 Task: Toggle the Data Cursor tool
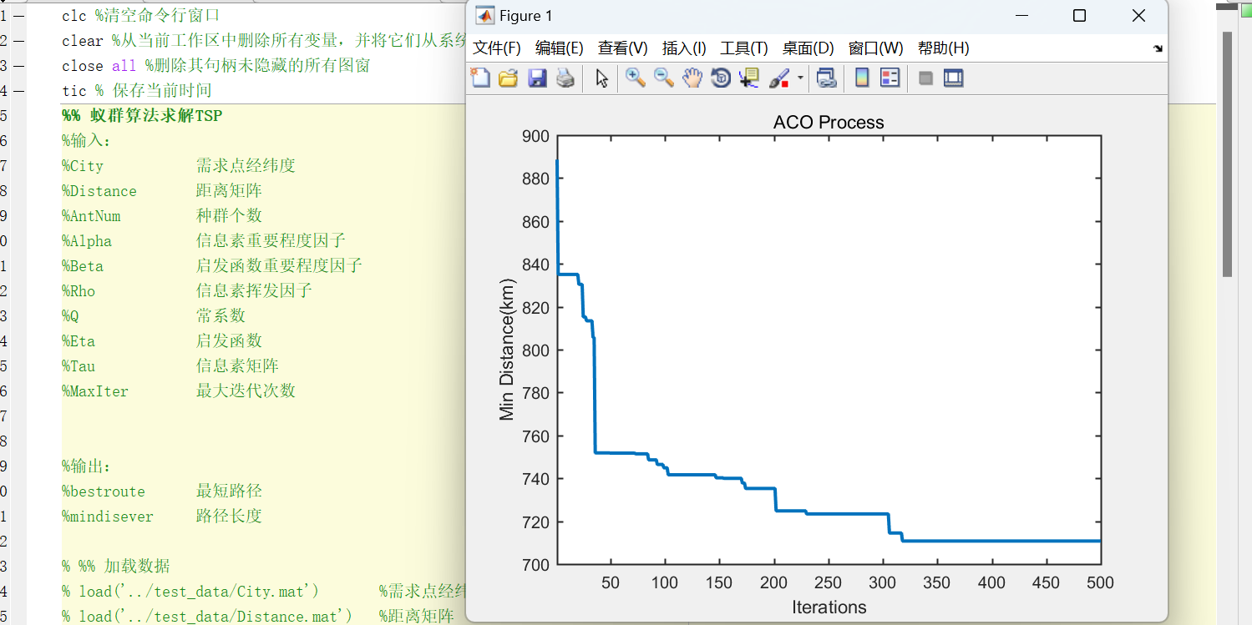click(749, 78)
